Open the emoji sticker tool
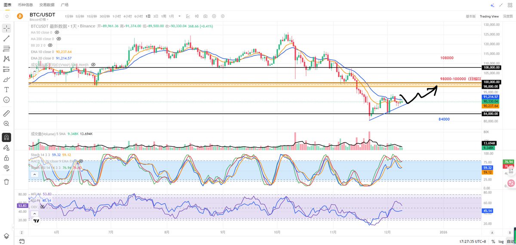Screen dimensions: 516x245 coord(6,100)
